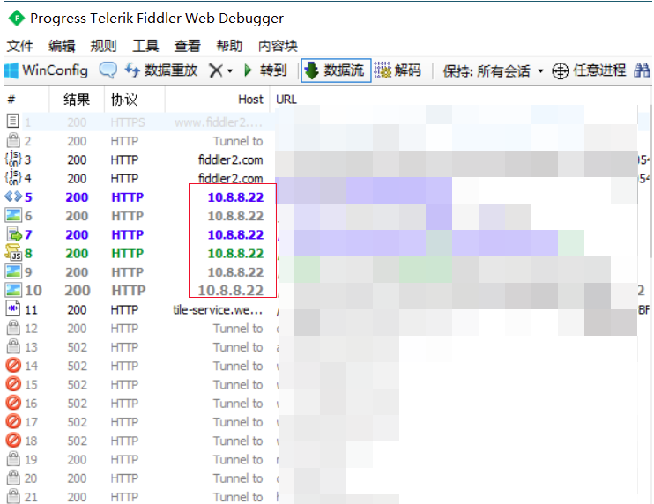Select session 2 lock tunnel icon
Screen dimensions: 654x504
[x=13, y=140]
